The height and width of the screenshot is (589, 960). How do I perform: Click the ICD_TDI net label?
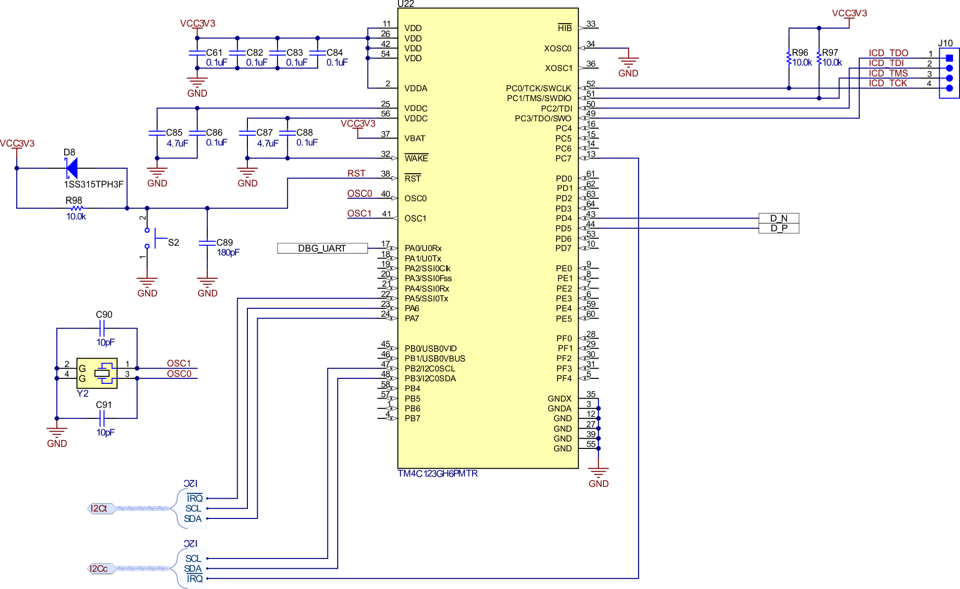pyautogui.click(x=886, y=63)
